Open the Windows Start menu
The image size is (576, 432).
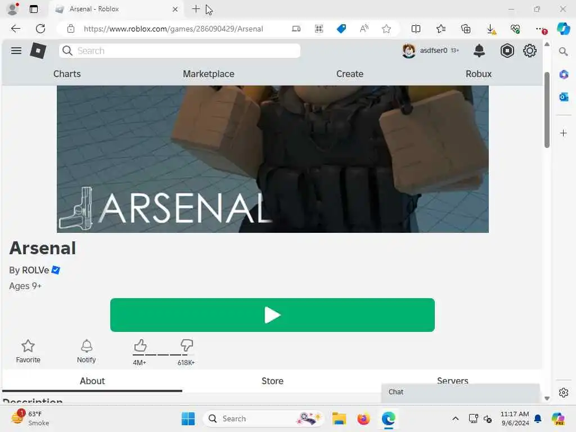pyautogui.click(x=188, y=418)
